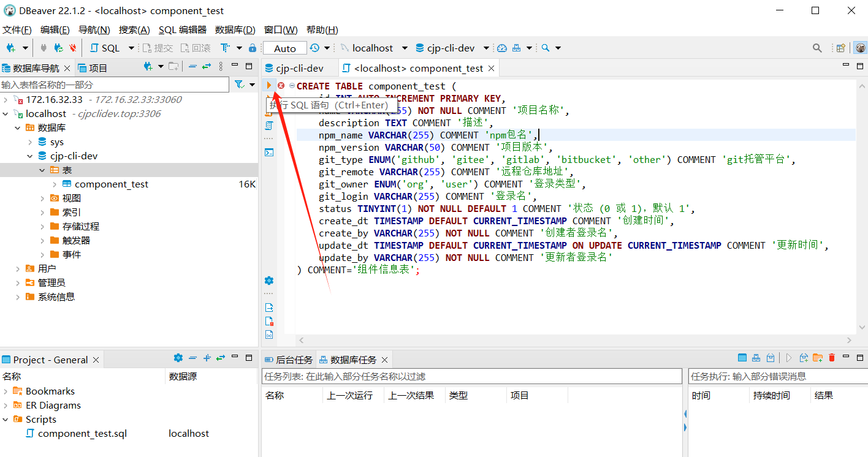The width and height of the screenshot is (868, 457).
Task: Click the lock icon beside the Auto box
Action: coord(253,48)
